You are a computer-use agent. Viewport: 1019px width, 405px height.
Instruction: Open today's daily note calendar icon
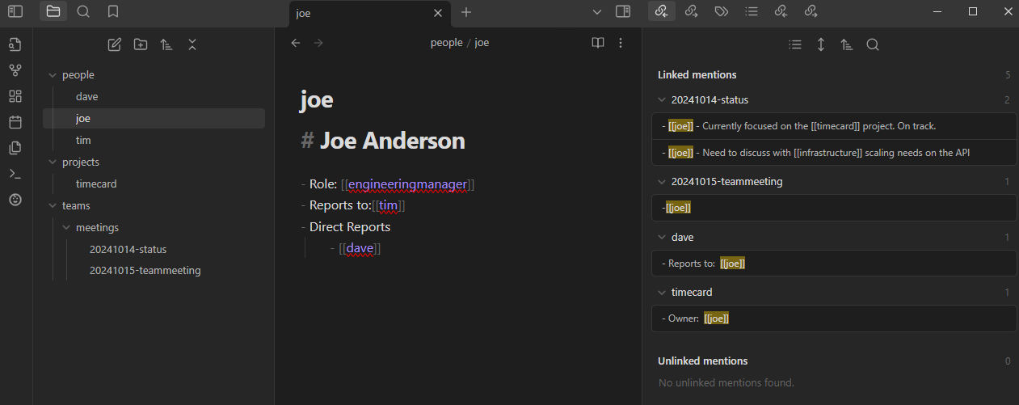15,122
